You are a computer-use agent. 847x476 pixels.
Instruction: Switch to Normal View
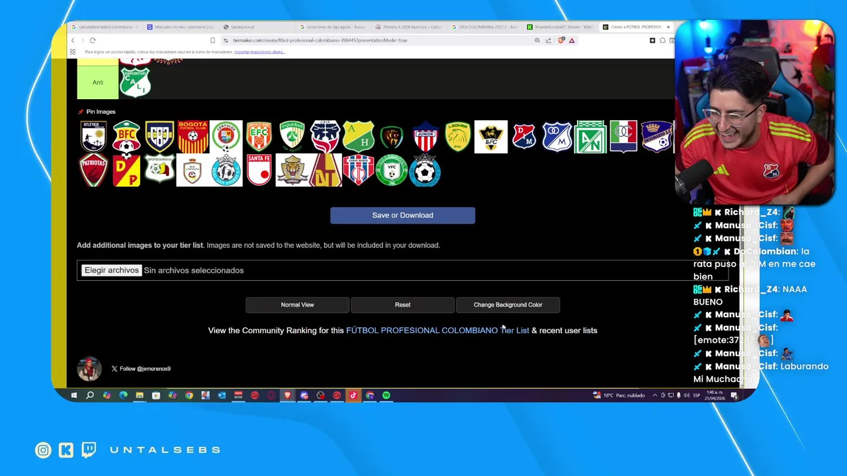click(x=297, y=305)
